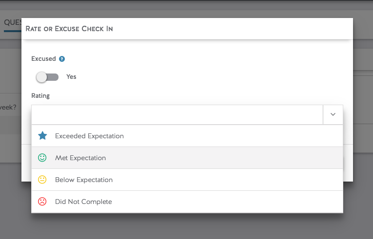Screen dimensions: 373x239
Task: Click the Rating field label
Action: point(40,96)
